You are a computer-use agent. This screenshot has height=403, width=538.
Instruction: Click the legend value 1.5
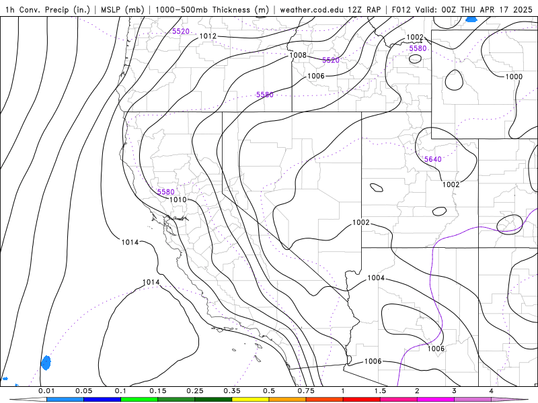tap(380, 391)
